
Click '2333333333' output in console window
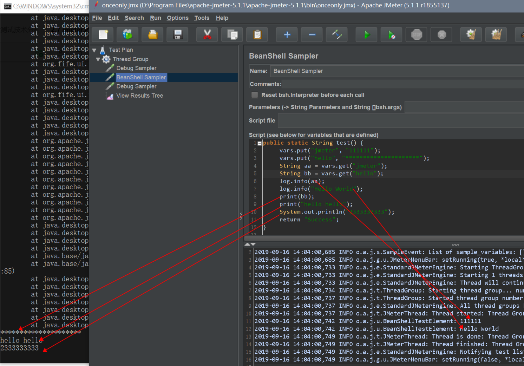19,348
